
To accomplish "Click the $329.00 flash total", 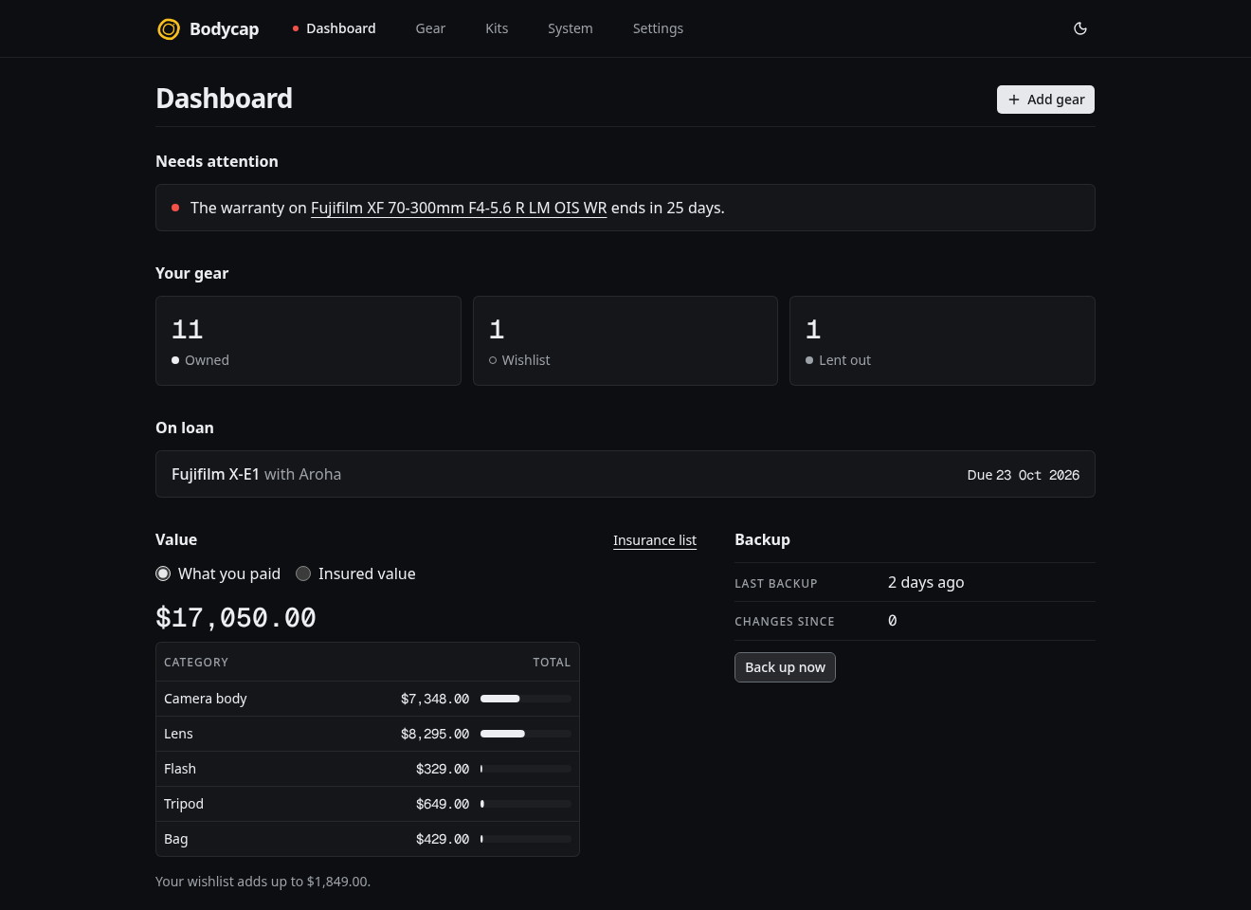I will click(x=443, y=769).
